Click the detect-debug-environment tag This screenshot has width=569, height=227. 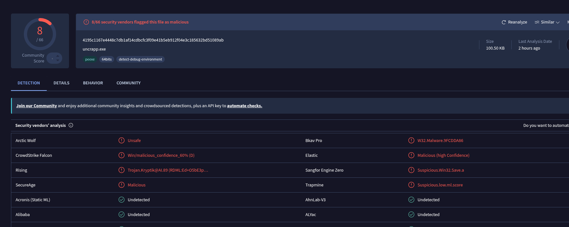[x=141, y=59]
